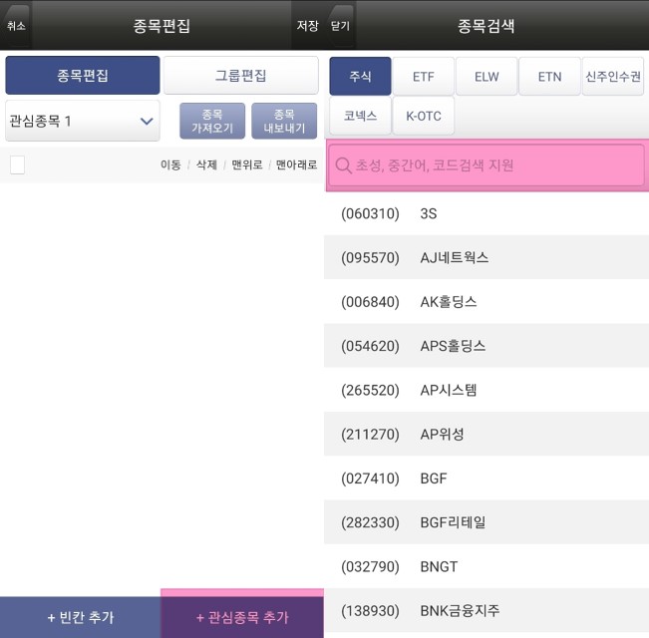The image size is (649, 638).
Task: Select stock row (032790) BNGT
Action: tap(487, 566)
